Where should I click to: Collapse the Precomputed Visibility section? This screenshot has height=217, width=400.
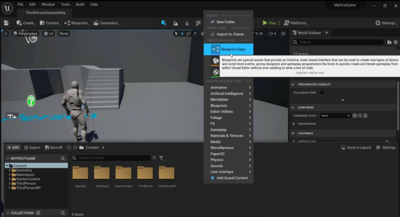tap(293, 84)
